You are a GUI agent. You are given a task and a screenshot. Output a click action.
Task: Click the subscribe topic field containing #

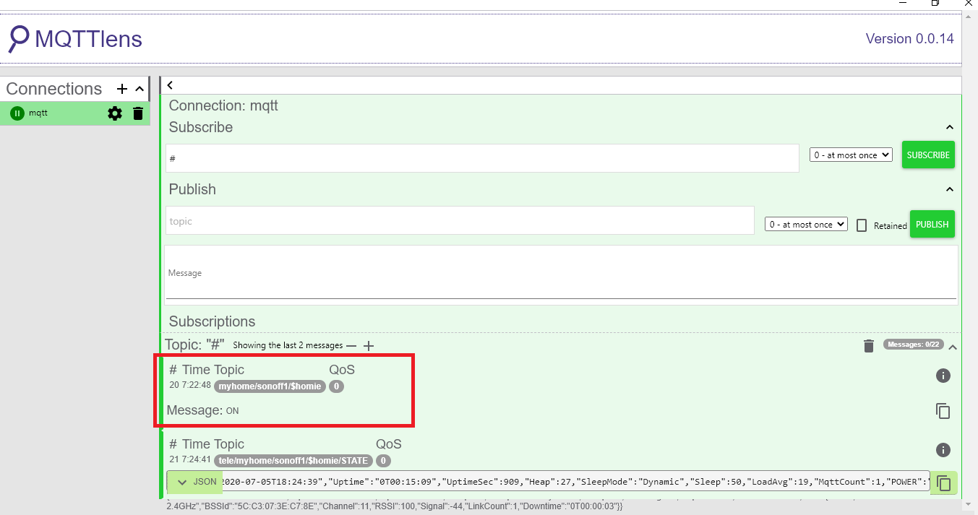pyautogui.click(x=482, y=158)
